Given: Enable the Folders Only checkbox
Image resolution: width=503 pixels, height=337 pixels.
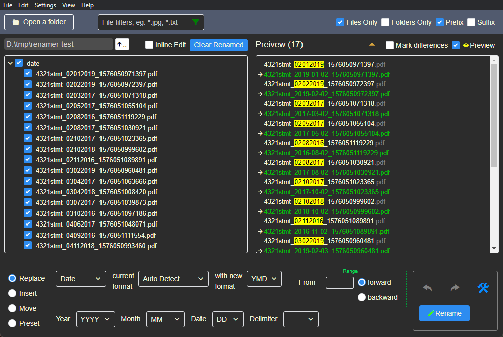Looking at the screenshot, I should click(x=385, y=22).
